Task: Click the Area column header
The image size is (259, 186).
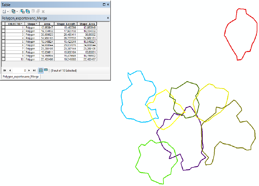Action: click(x=47, y=24)
